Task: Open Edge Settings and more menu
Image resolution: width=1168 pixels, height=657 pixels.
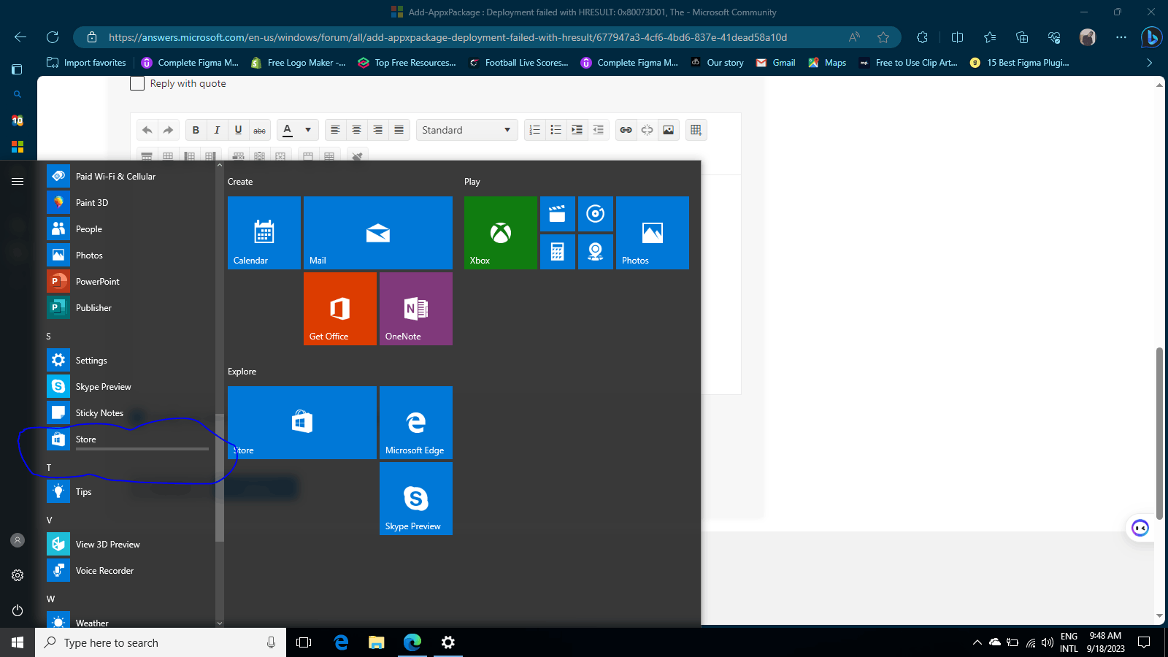Action: click(x=1121, y=37)
